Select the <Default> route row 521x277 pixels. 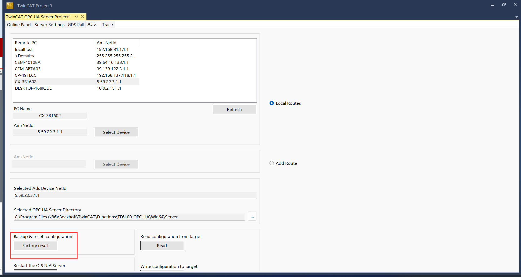[x=77, y=56]
